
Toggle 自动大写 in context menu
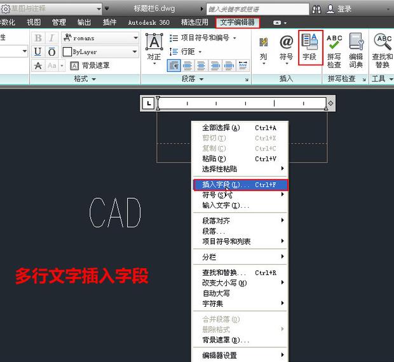(x=240, y=293)
